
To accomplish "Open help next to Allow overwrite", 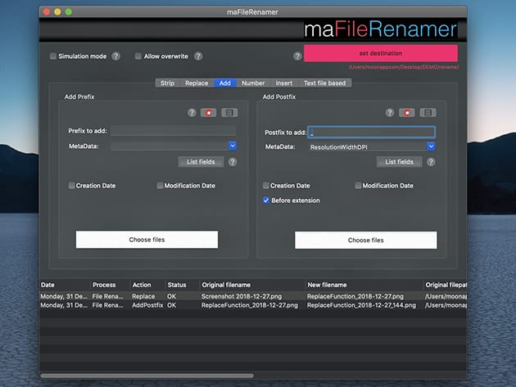I will point(198,56).
